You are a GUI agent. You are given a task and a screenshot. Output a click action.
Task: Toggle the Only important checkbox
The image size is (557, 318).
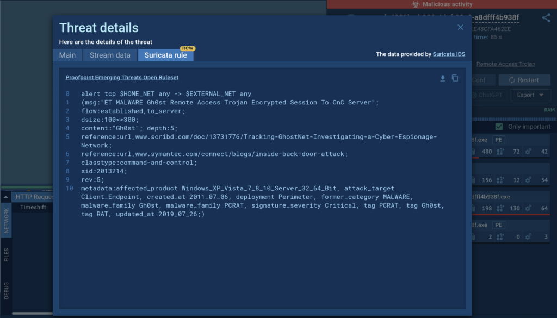click(499, 127)
